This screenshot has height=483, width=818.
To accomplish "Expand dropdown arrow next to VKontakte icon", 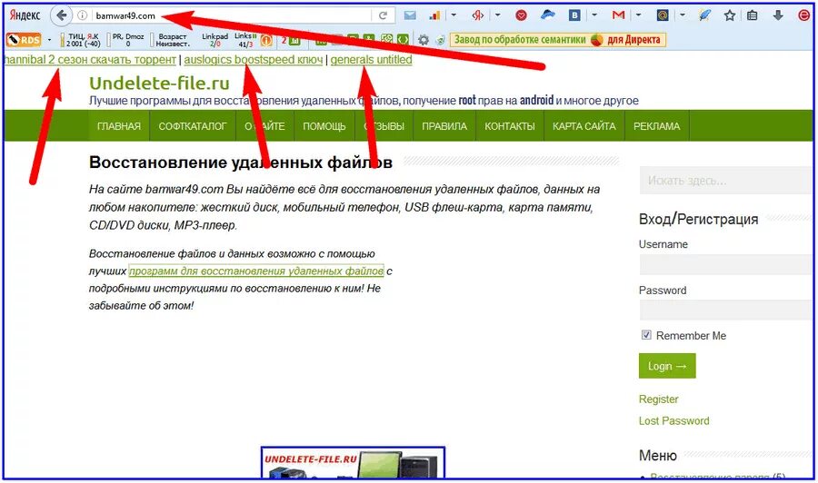I will (594, 15).
